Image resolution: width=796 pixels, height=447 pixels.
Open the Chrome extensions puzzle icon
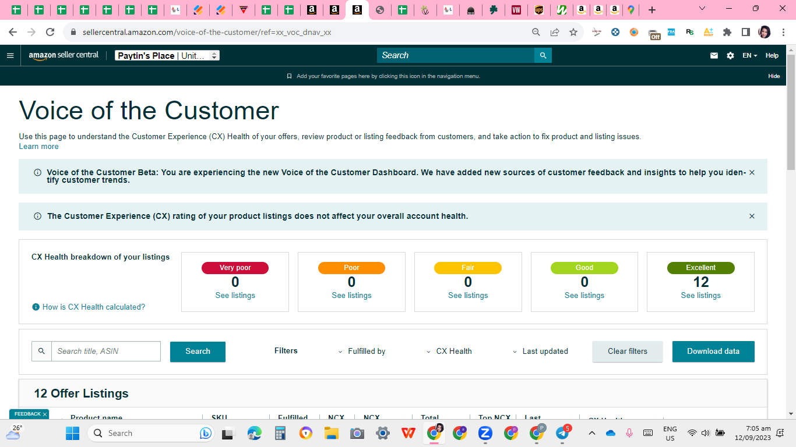pyautogui.click(x=727, y=32)
